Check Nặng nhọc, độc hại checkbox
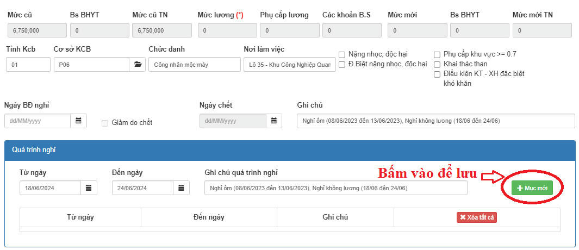 tap(342, 55)
